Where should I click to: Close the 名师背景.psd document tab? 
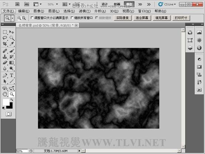click(76, 26)
